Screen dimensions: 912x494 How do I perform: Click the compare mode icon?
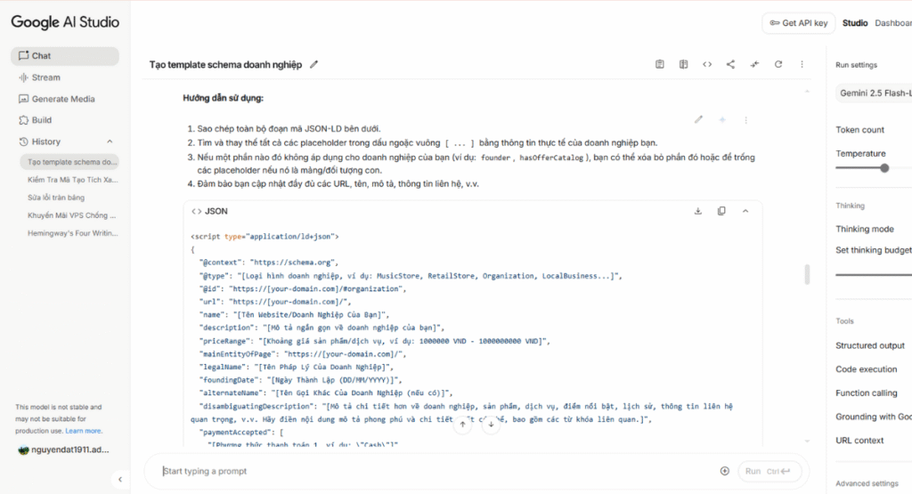click(683, 64)
